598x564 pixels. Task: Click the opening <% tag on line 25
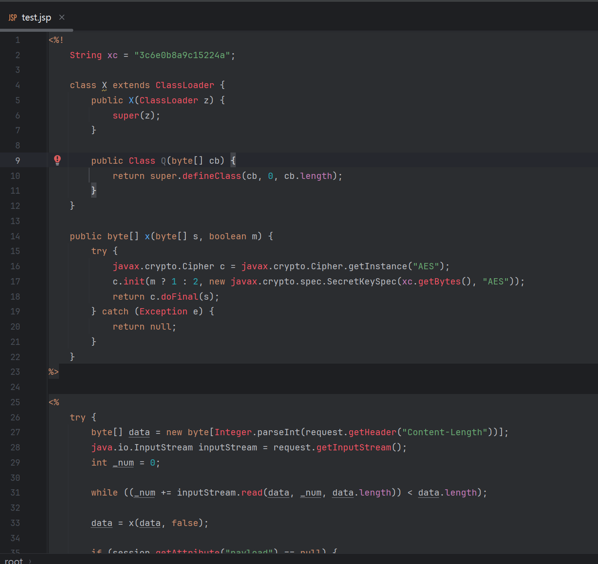click(x=54, y=402)
